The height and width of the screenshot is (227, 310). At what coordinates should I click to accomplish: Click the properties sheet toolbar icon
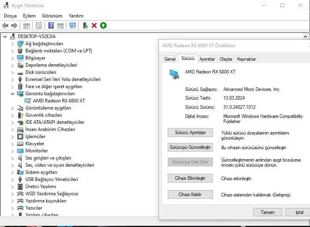click(x=39, y=25)
